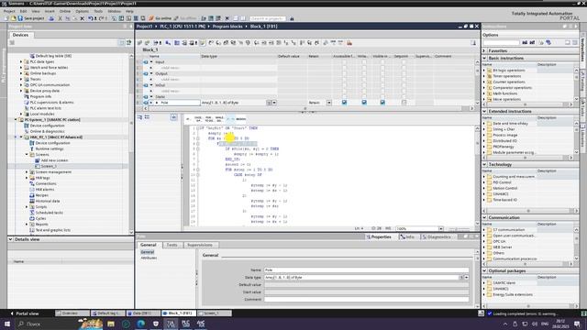Click the Cut scissors icon in main toolbar
The width and height of the screenshot is (587, 330).
[60, 18]
